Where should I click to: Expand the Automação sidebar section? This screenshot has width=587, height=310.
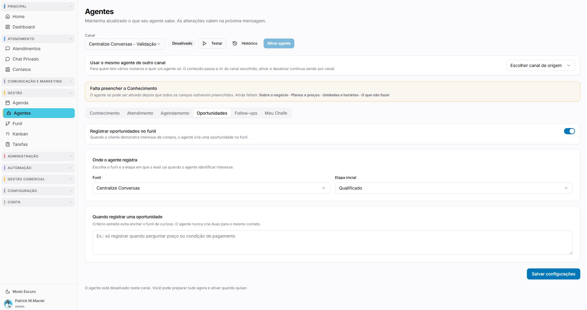click(x=38, y=168)
